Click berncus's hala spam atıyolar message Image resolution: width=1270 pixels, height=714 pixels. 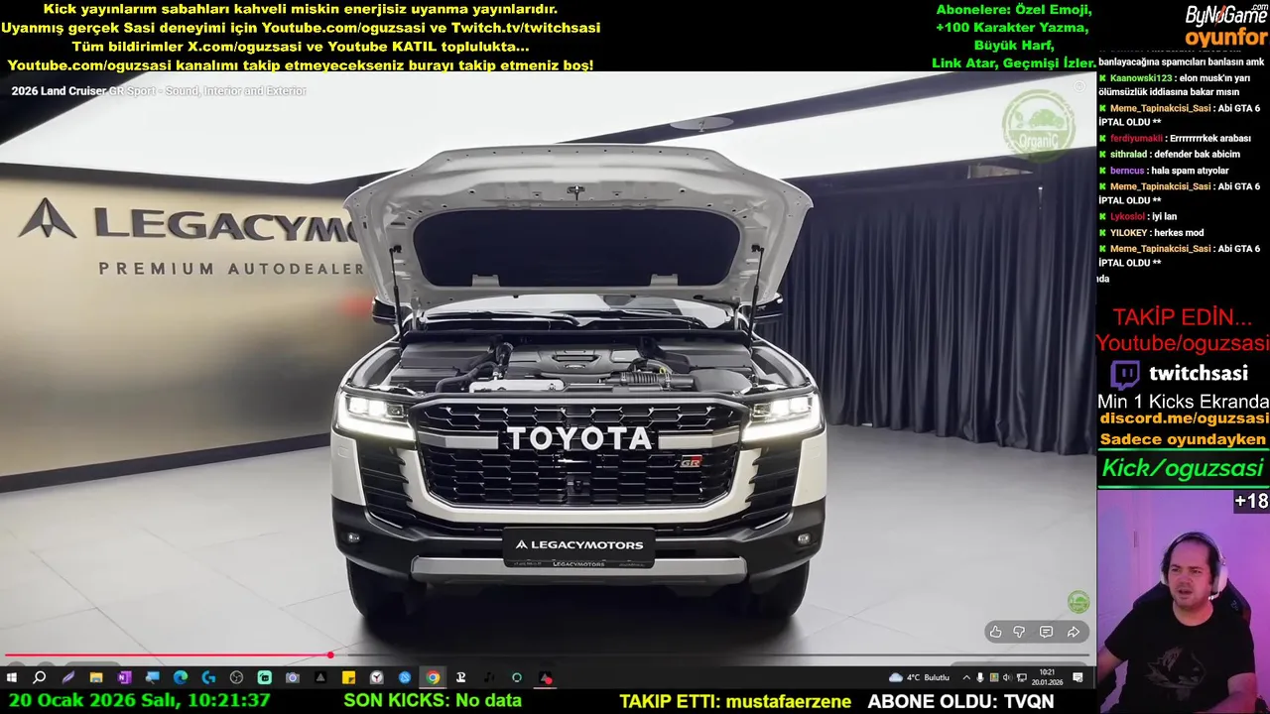1164,171
